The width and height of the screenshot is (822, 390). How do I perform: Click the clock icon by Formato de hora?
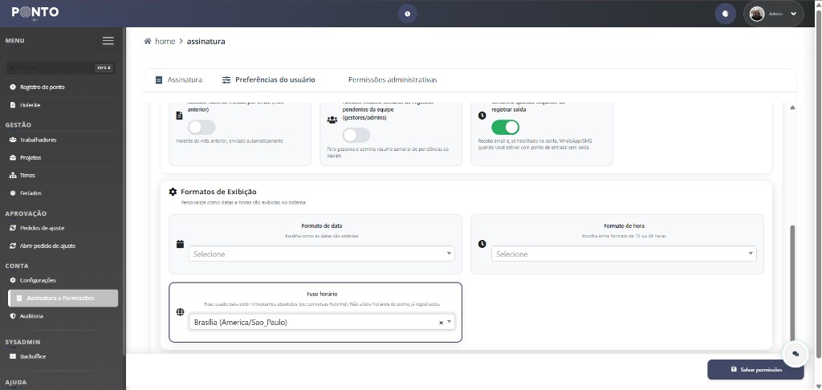[x=482, y=244]
